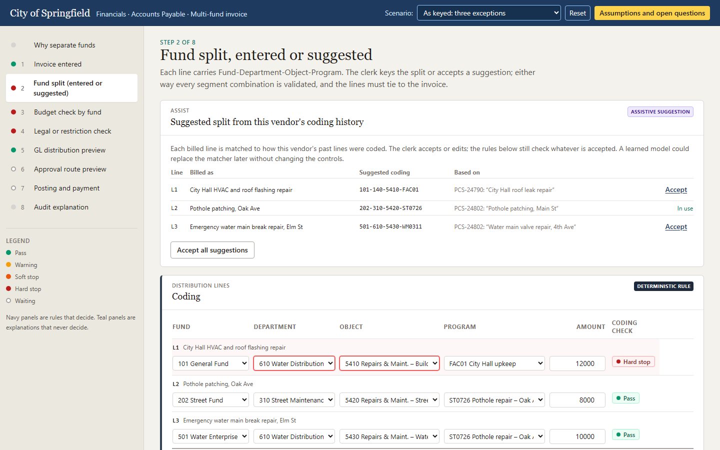Open Audit explanation step

[x=71, y=207]
